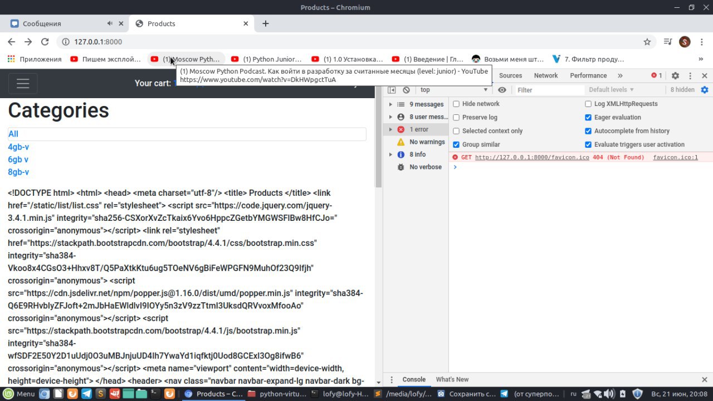Image resolution: width=713 pixels, height=401 pixels.
Task: Open a new tab with the plus button
Action: 266,23
